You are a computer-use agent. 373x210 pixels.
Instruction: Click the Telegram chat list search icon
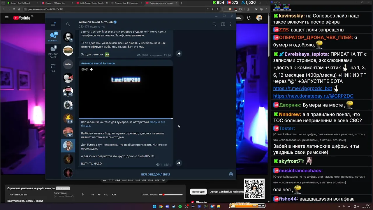pyautogui.click(x=68, y=24)
